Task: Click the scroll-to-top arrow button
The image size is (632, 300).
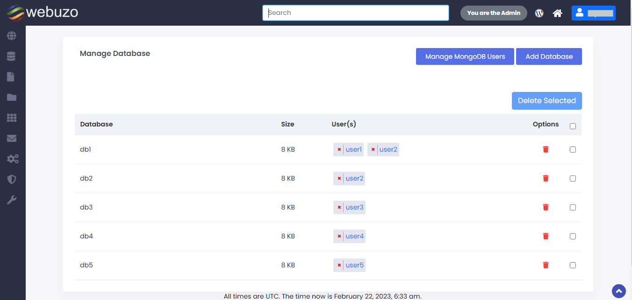Action: tap(618, 291)
